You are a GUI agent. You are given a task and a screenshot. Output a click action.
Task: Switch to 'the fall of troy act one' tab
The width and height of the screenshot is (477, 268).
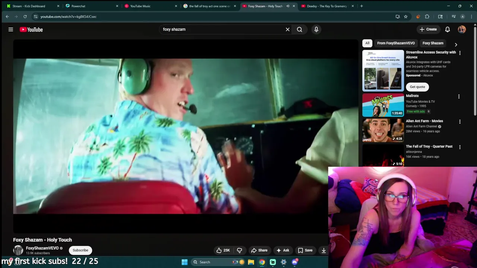tap(209, 6)
